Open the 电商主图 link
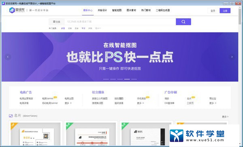Image resolution: width=243 pixels, height=147 pixels. point(69,99)
